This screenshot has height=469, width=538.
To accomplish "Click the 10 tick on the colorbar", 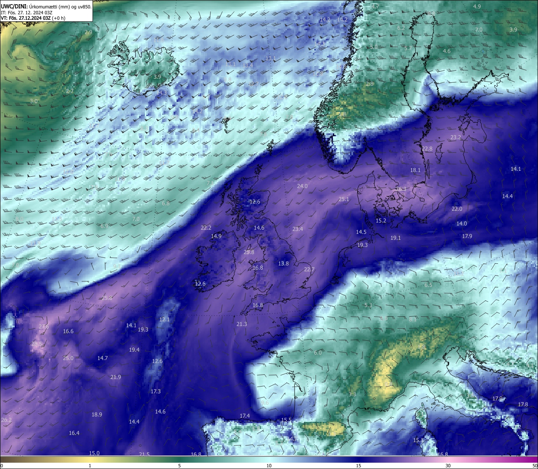I will (269, 466).
